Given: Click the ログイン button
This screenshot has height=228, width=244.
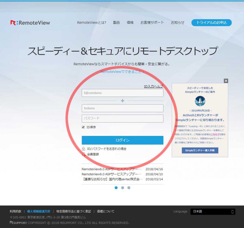Looking at the screenshot, I should click(x=123, y=140).
